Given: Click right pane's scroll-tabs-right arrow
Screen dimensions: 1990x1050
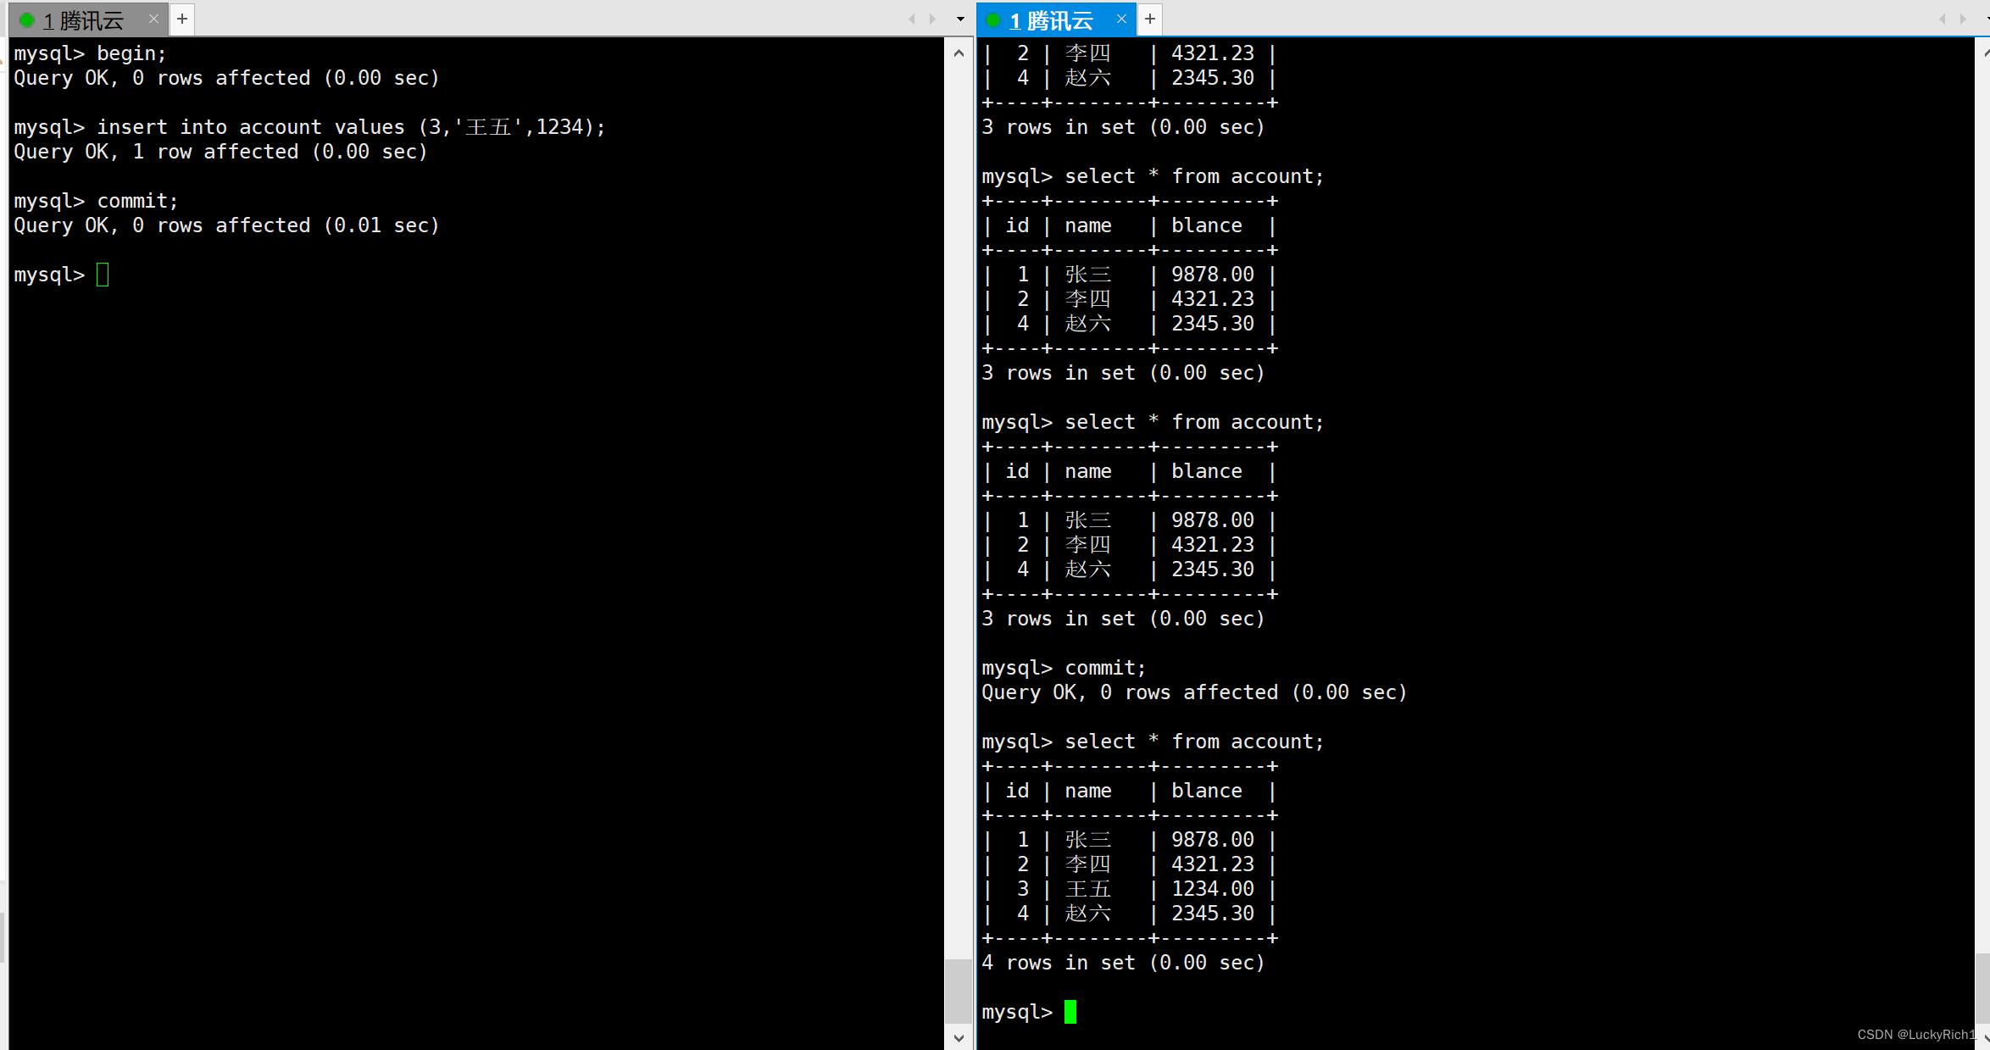Looking at the screenshot, I should (1963, 19).
